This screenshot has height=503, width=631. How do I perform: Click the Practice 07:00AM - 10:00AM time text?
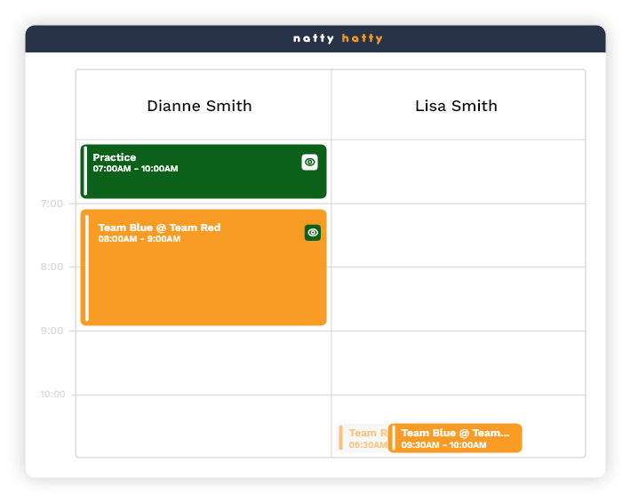tap(135, 169)
